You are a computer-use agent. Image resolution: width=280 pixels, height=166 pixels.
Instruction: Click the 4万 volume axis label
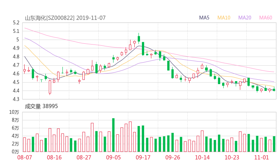point(16,136)
